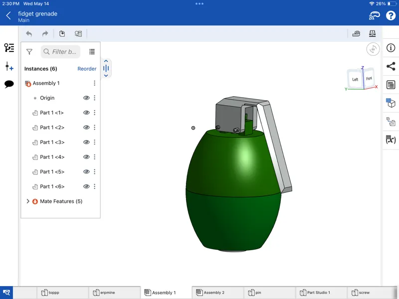
Task: Hide Part 1 <4>
Action: (86, 157)
